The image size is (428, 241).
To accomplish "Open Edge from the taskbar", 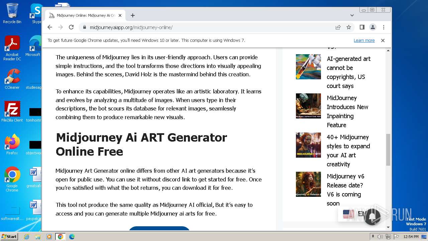I will (x=72, y=237).
